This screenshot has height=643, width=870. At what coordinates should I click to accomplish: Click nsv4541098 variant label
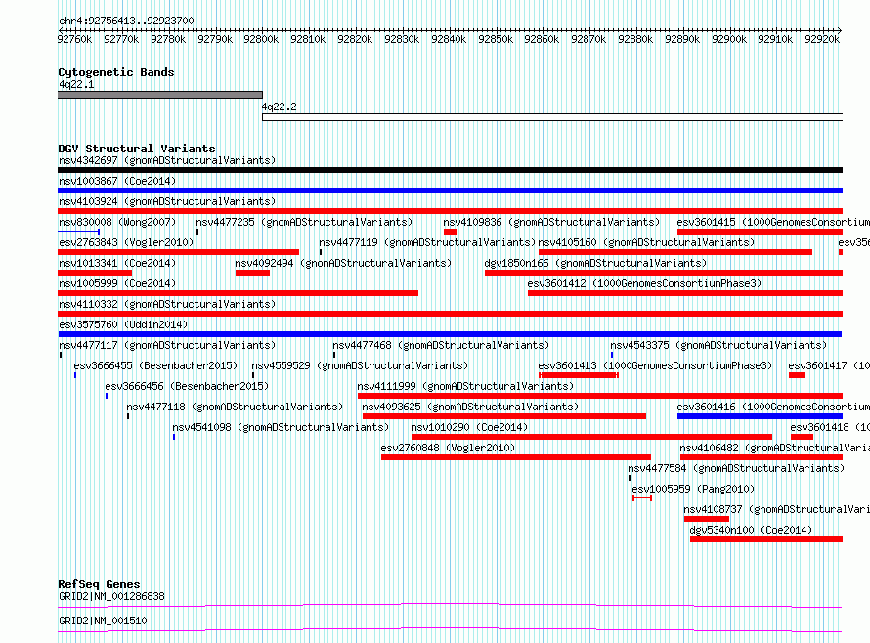tap(281, 427)
